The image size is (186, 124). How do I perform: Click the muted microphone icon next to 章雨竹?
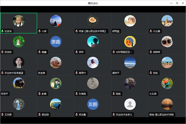click(77, 73)
